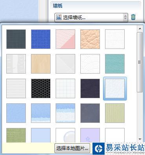Viewport: 145px width, 155px height.
Task: Click the 选择本地图片 button
Action: (x=72, y=148)
